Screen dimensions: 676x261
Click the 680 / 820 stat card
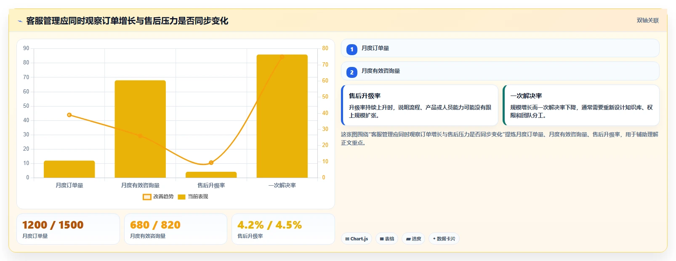(x=176, y=229)
